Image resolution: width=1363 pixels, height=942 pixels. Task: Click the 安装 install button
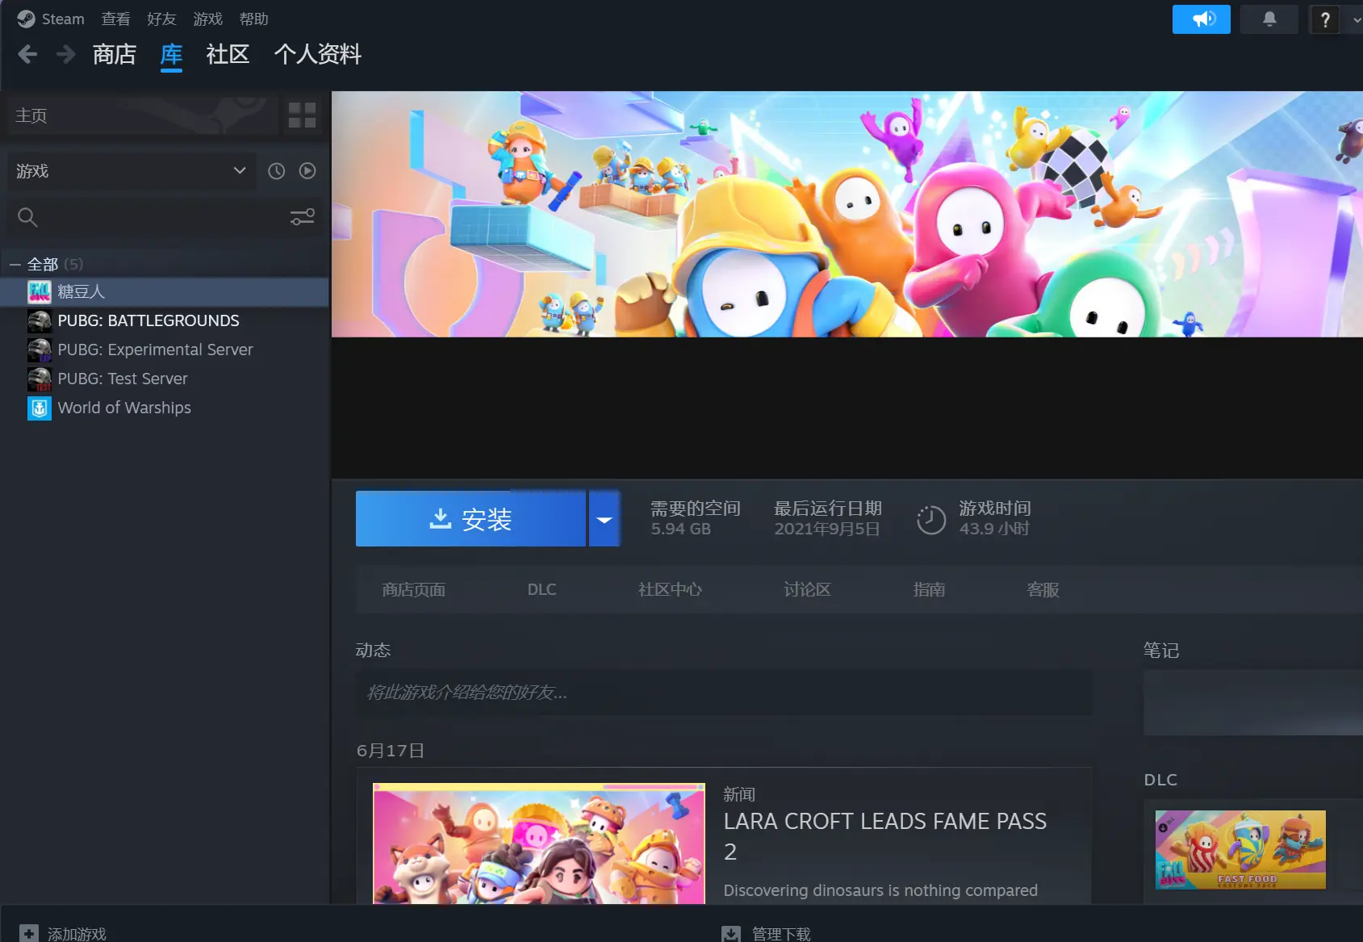coord(470,519)
